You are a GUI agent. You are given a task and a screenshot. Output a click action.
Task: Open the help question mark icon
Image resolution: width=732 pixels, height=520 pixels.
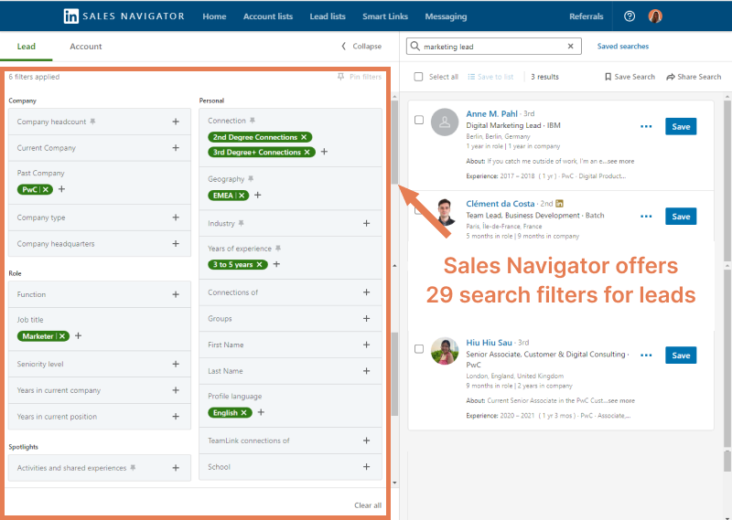[630, 16]
